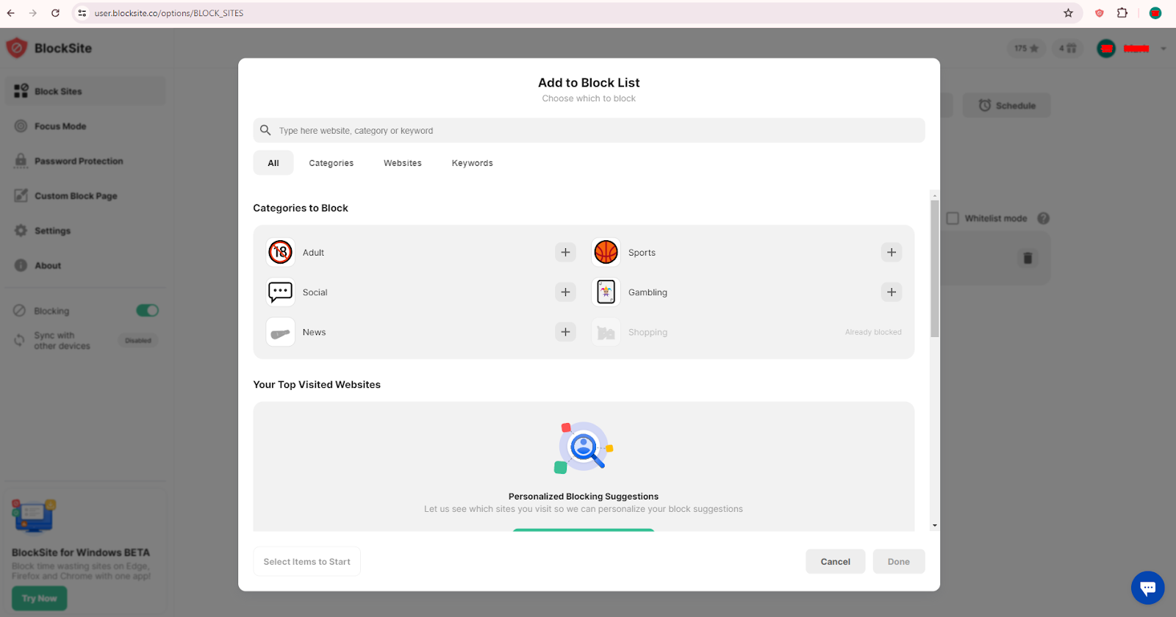Add the Sports category to block list

point(892,253)
